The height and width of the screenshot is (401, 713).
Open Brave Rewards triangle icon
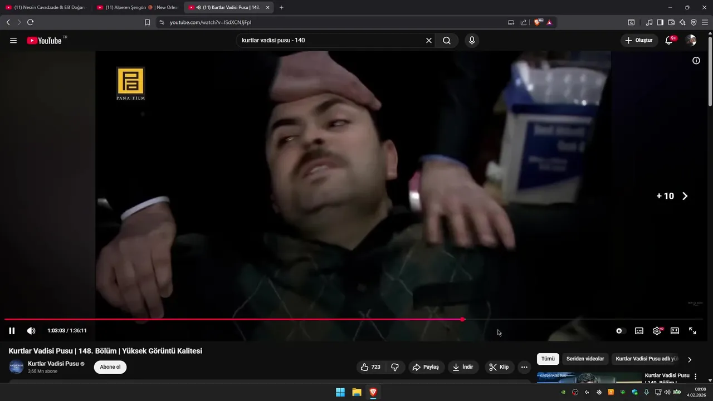(549, 22)
